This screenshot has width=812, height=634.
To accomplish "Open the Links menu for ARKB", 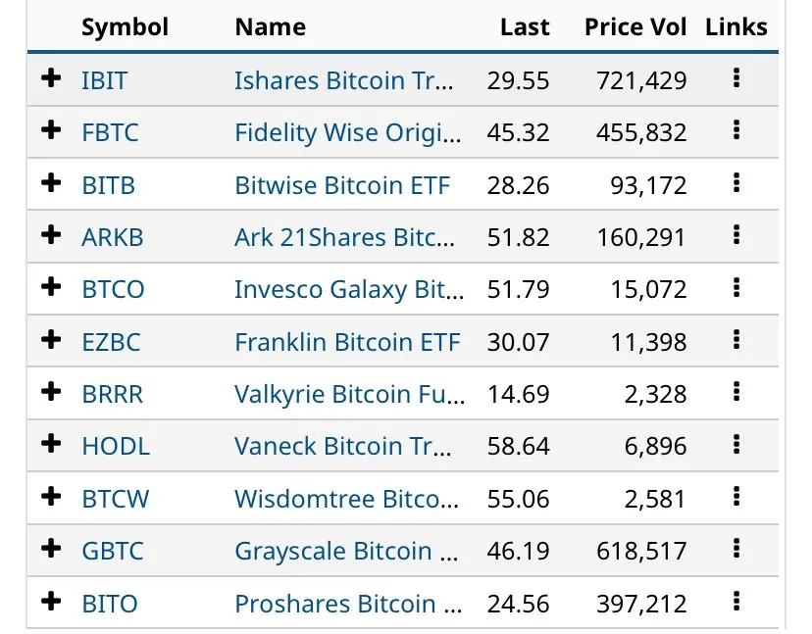I will point(736,237).
